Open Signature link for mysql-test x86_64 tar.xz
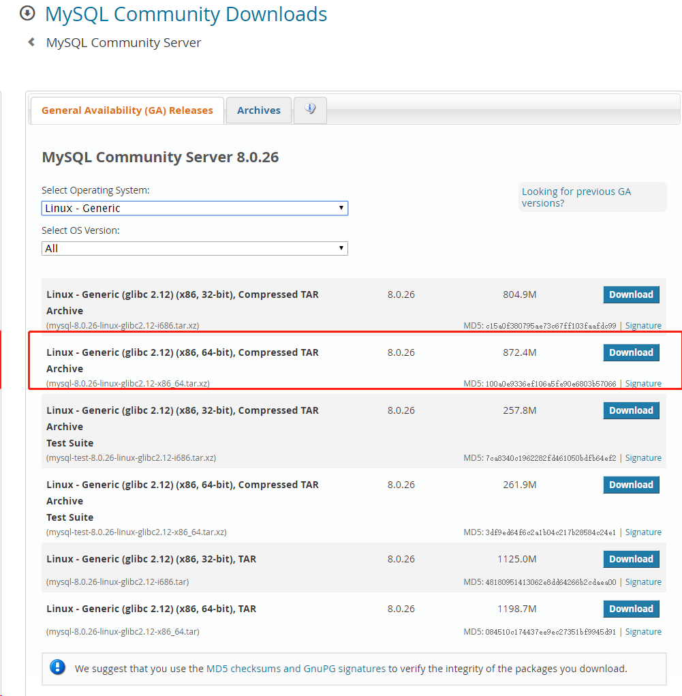Image resolution: width=682 pixels, height=696 pixels. [x=643, y=532]
